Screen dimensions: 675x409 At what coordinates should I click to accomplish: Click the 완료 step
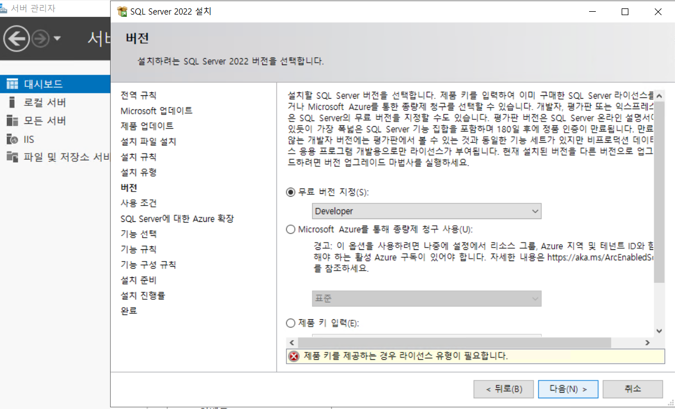(129, 310)
